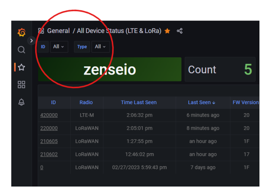Click the green zenseio banner panel

tap(110, 69)
